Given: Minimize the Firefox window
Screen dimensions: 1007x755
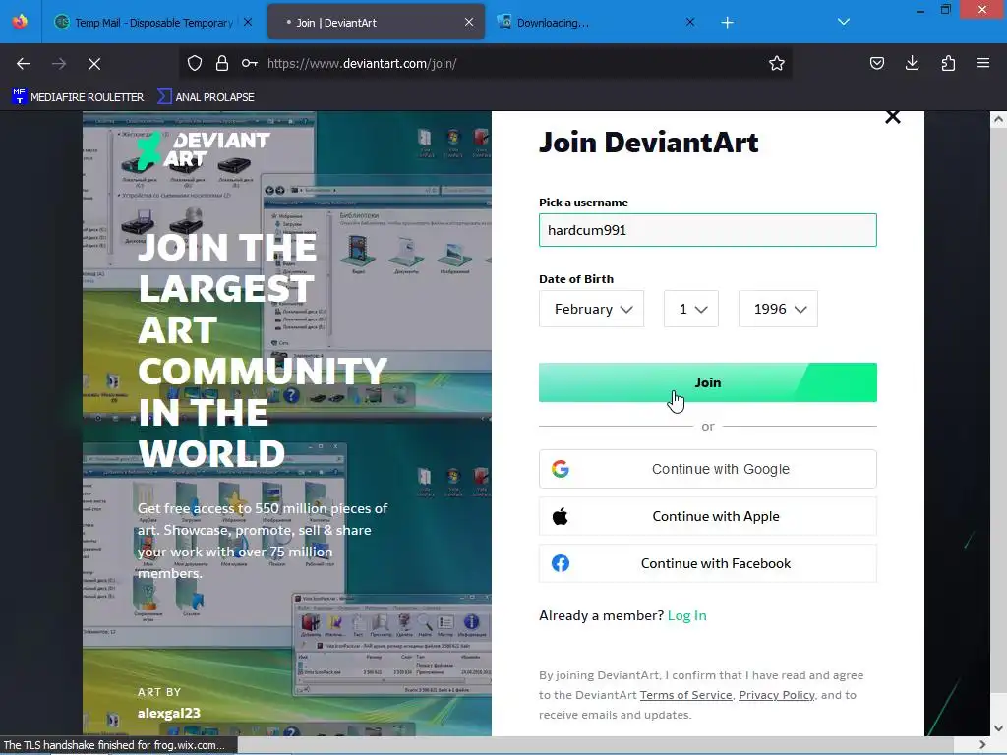Looking at the screenshot, I should pos(920,10).
